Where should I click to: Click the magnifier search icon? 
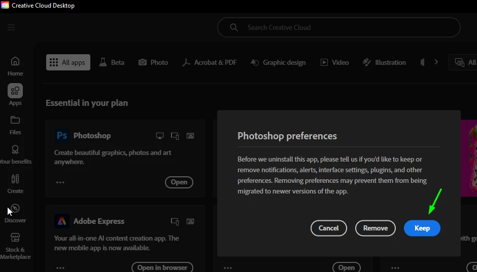point(233,27)
